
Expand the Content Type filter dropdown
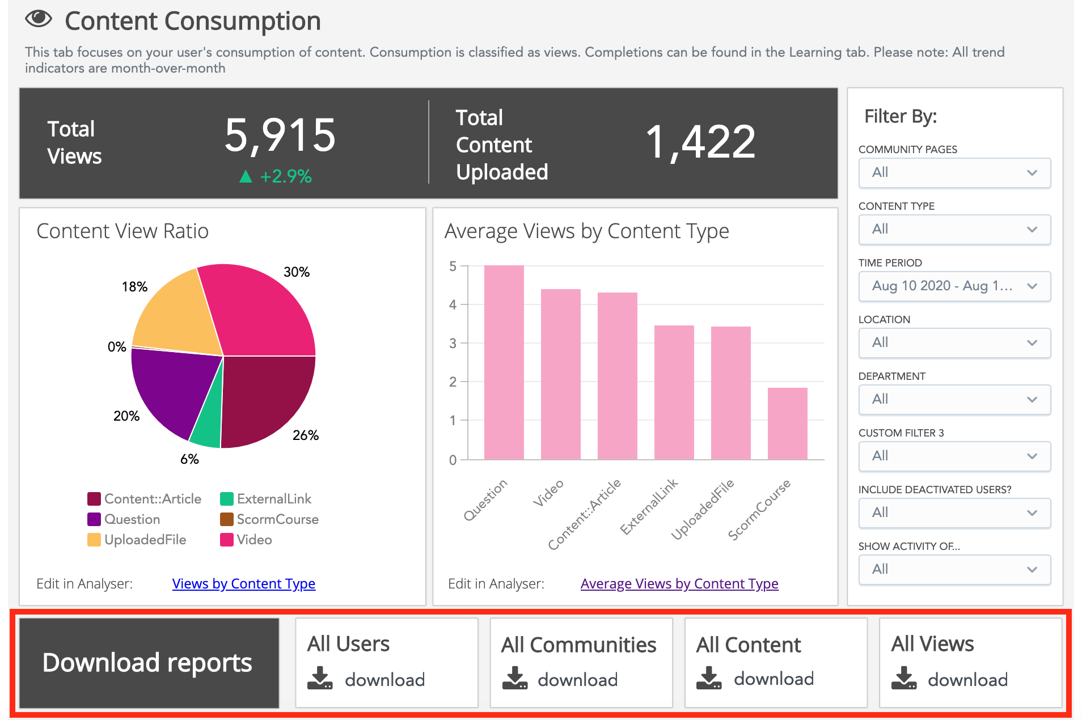954,230
